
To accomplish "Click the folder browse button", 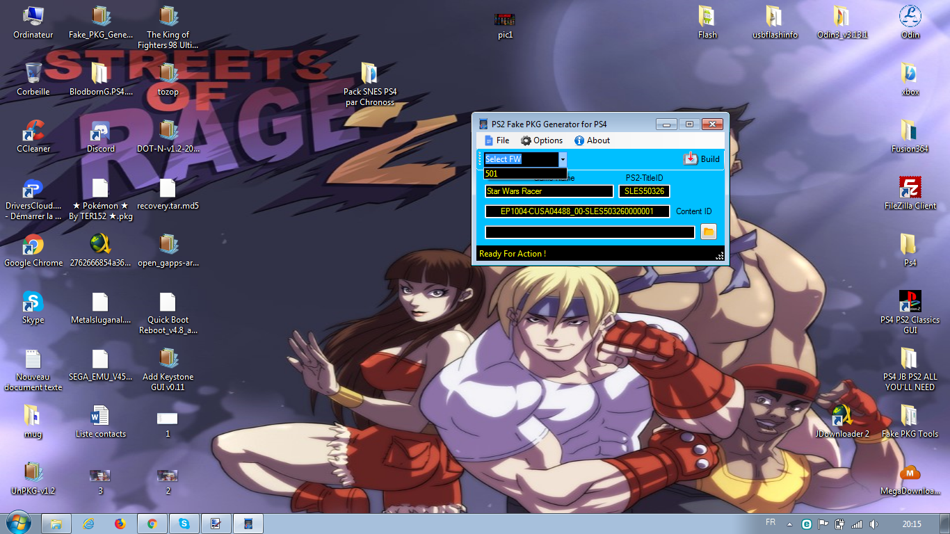I will [708, 232].
